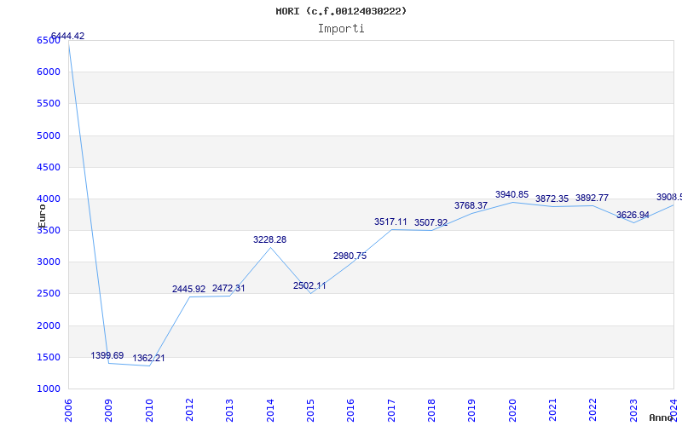The image size is (682, 426).
Task: Click the x-axis year 2017
Action: point(391,411)
